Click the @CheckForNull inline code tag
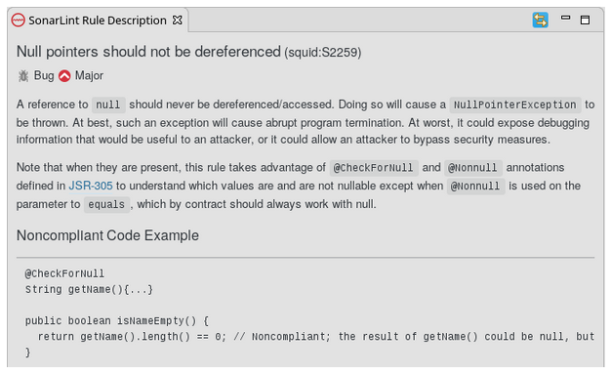 (x=373, y=168)
